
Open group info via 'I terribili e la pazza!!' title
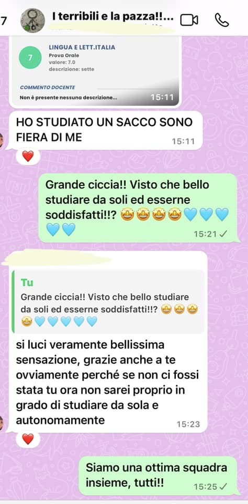point(112,17)
